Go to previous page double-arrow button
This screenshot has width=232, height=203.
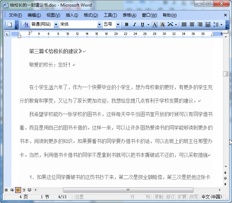click(225, 173)
